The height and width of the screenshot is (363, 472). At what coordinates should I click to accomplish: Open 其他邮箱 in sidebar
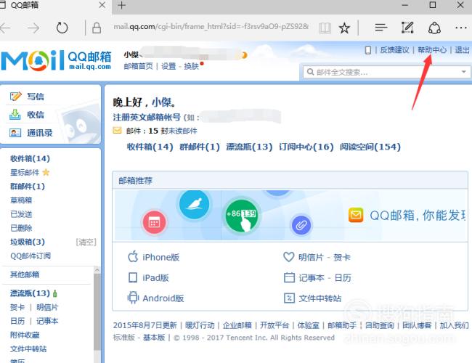(25, 274)
